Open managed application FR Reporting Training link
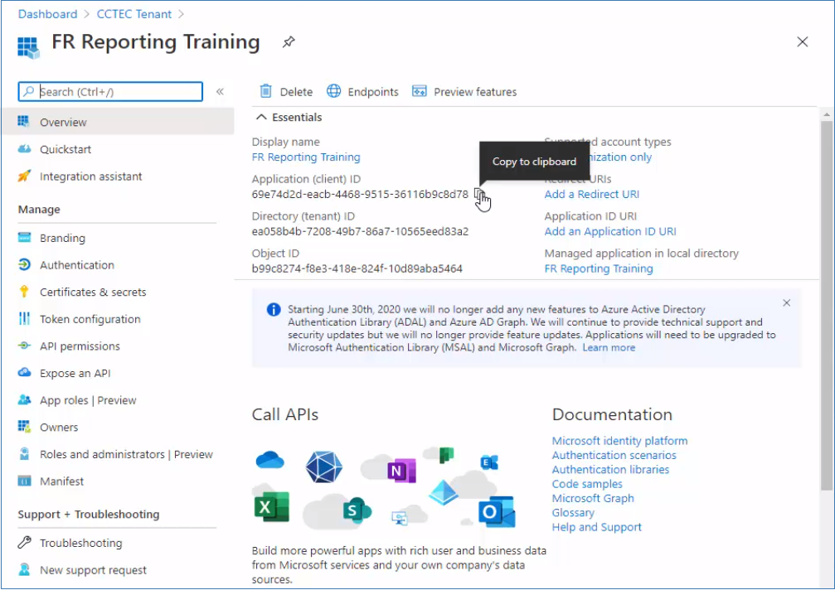835x590 pixels. (x=599, y=268)
